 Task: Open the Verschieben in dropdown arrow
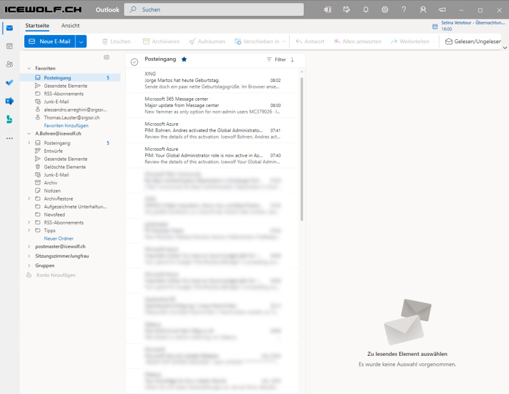[284, 42]
